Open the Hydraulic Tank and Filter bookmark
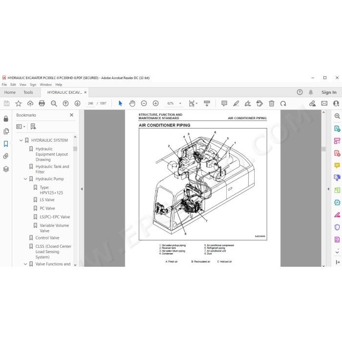Screen dimensions: 342x342 [x=52, y=169]
